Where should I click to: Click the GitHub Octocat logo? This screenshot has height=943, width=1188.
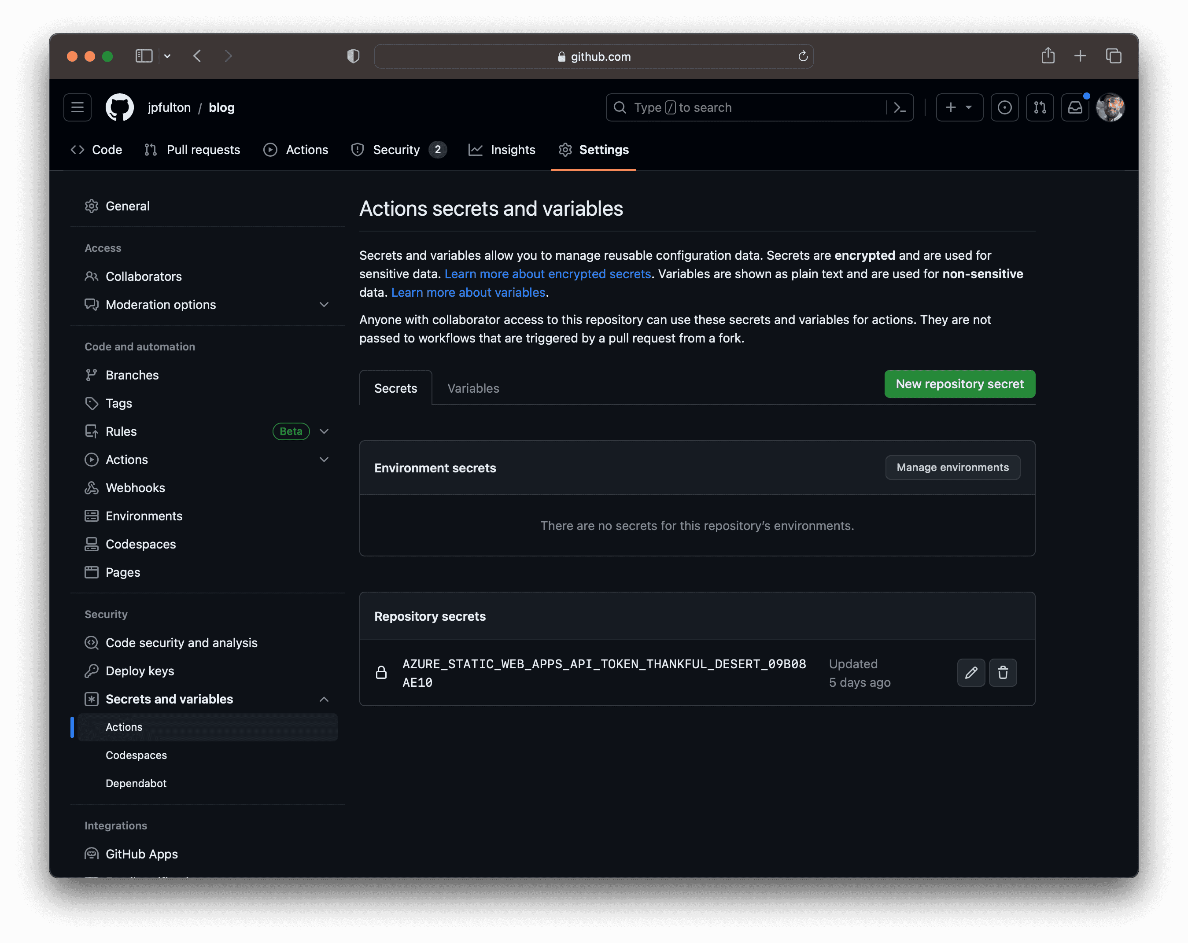[120, 107]
